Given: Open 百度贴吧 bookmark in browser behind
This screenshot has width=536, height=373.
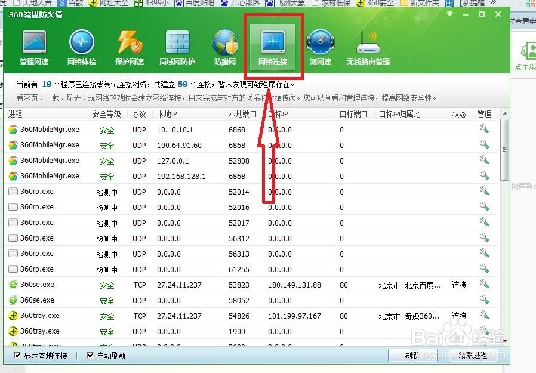Looking at the screenshot, I should pos(195,3).
